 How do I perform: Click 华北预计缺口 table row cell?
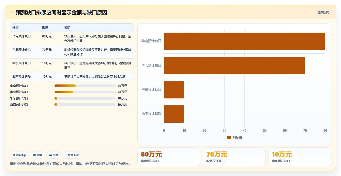click(x=22, y=50)
